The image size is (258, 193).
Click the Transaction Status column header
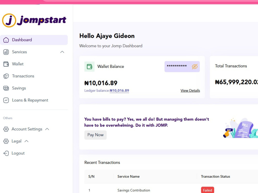pyautogui.click(x=215, y=177)
